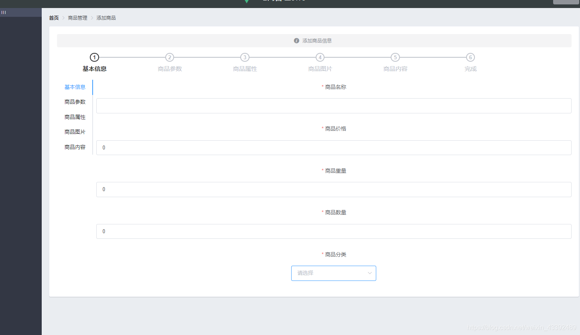The height and width of the screenshot is (335, 580).
Task: Click the 商品分类 dropdown arrow
Action: [x=369, y=273]
